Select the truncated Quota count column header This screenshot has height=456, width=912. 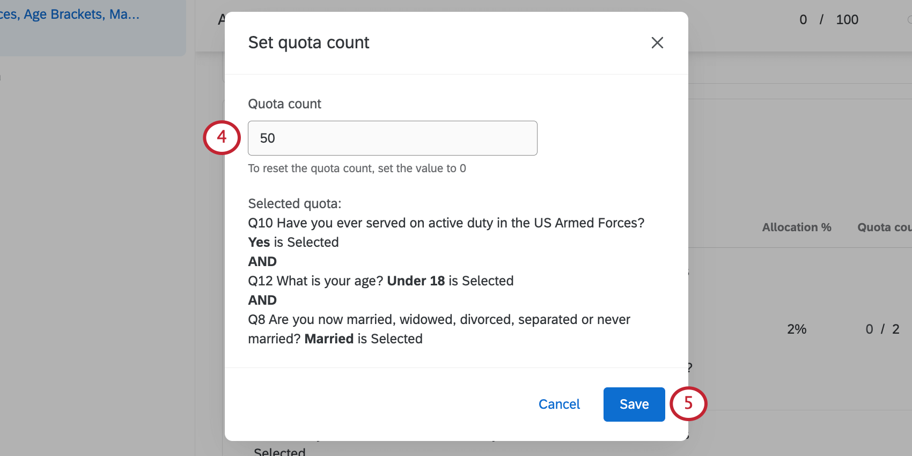pos(884,227)
